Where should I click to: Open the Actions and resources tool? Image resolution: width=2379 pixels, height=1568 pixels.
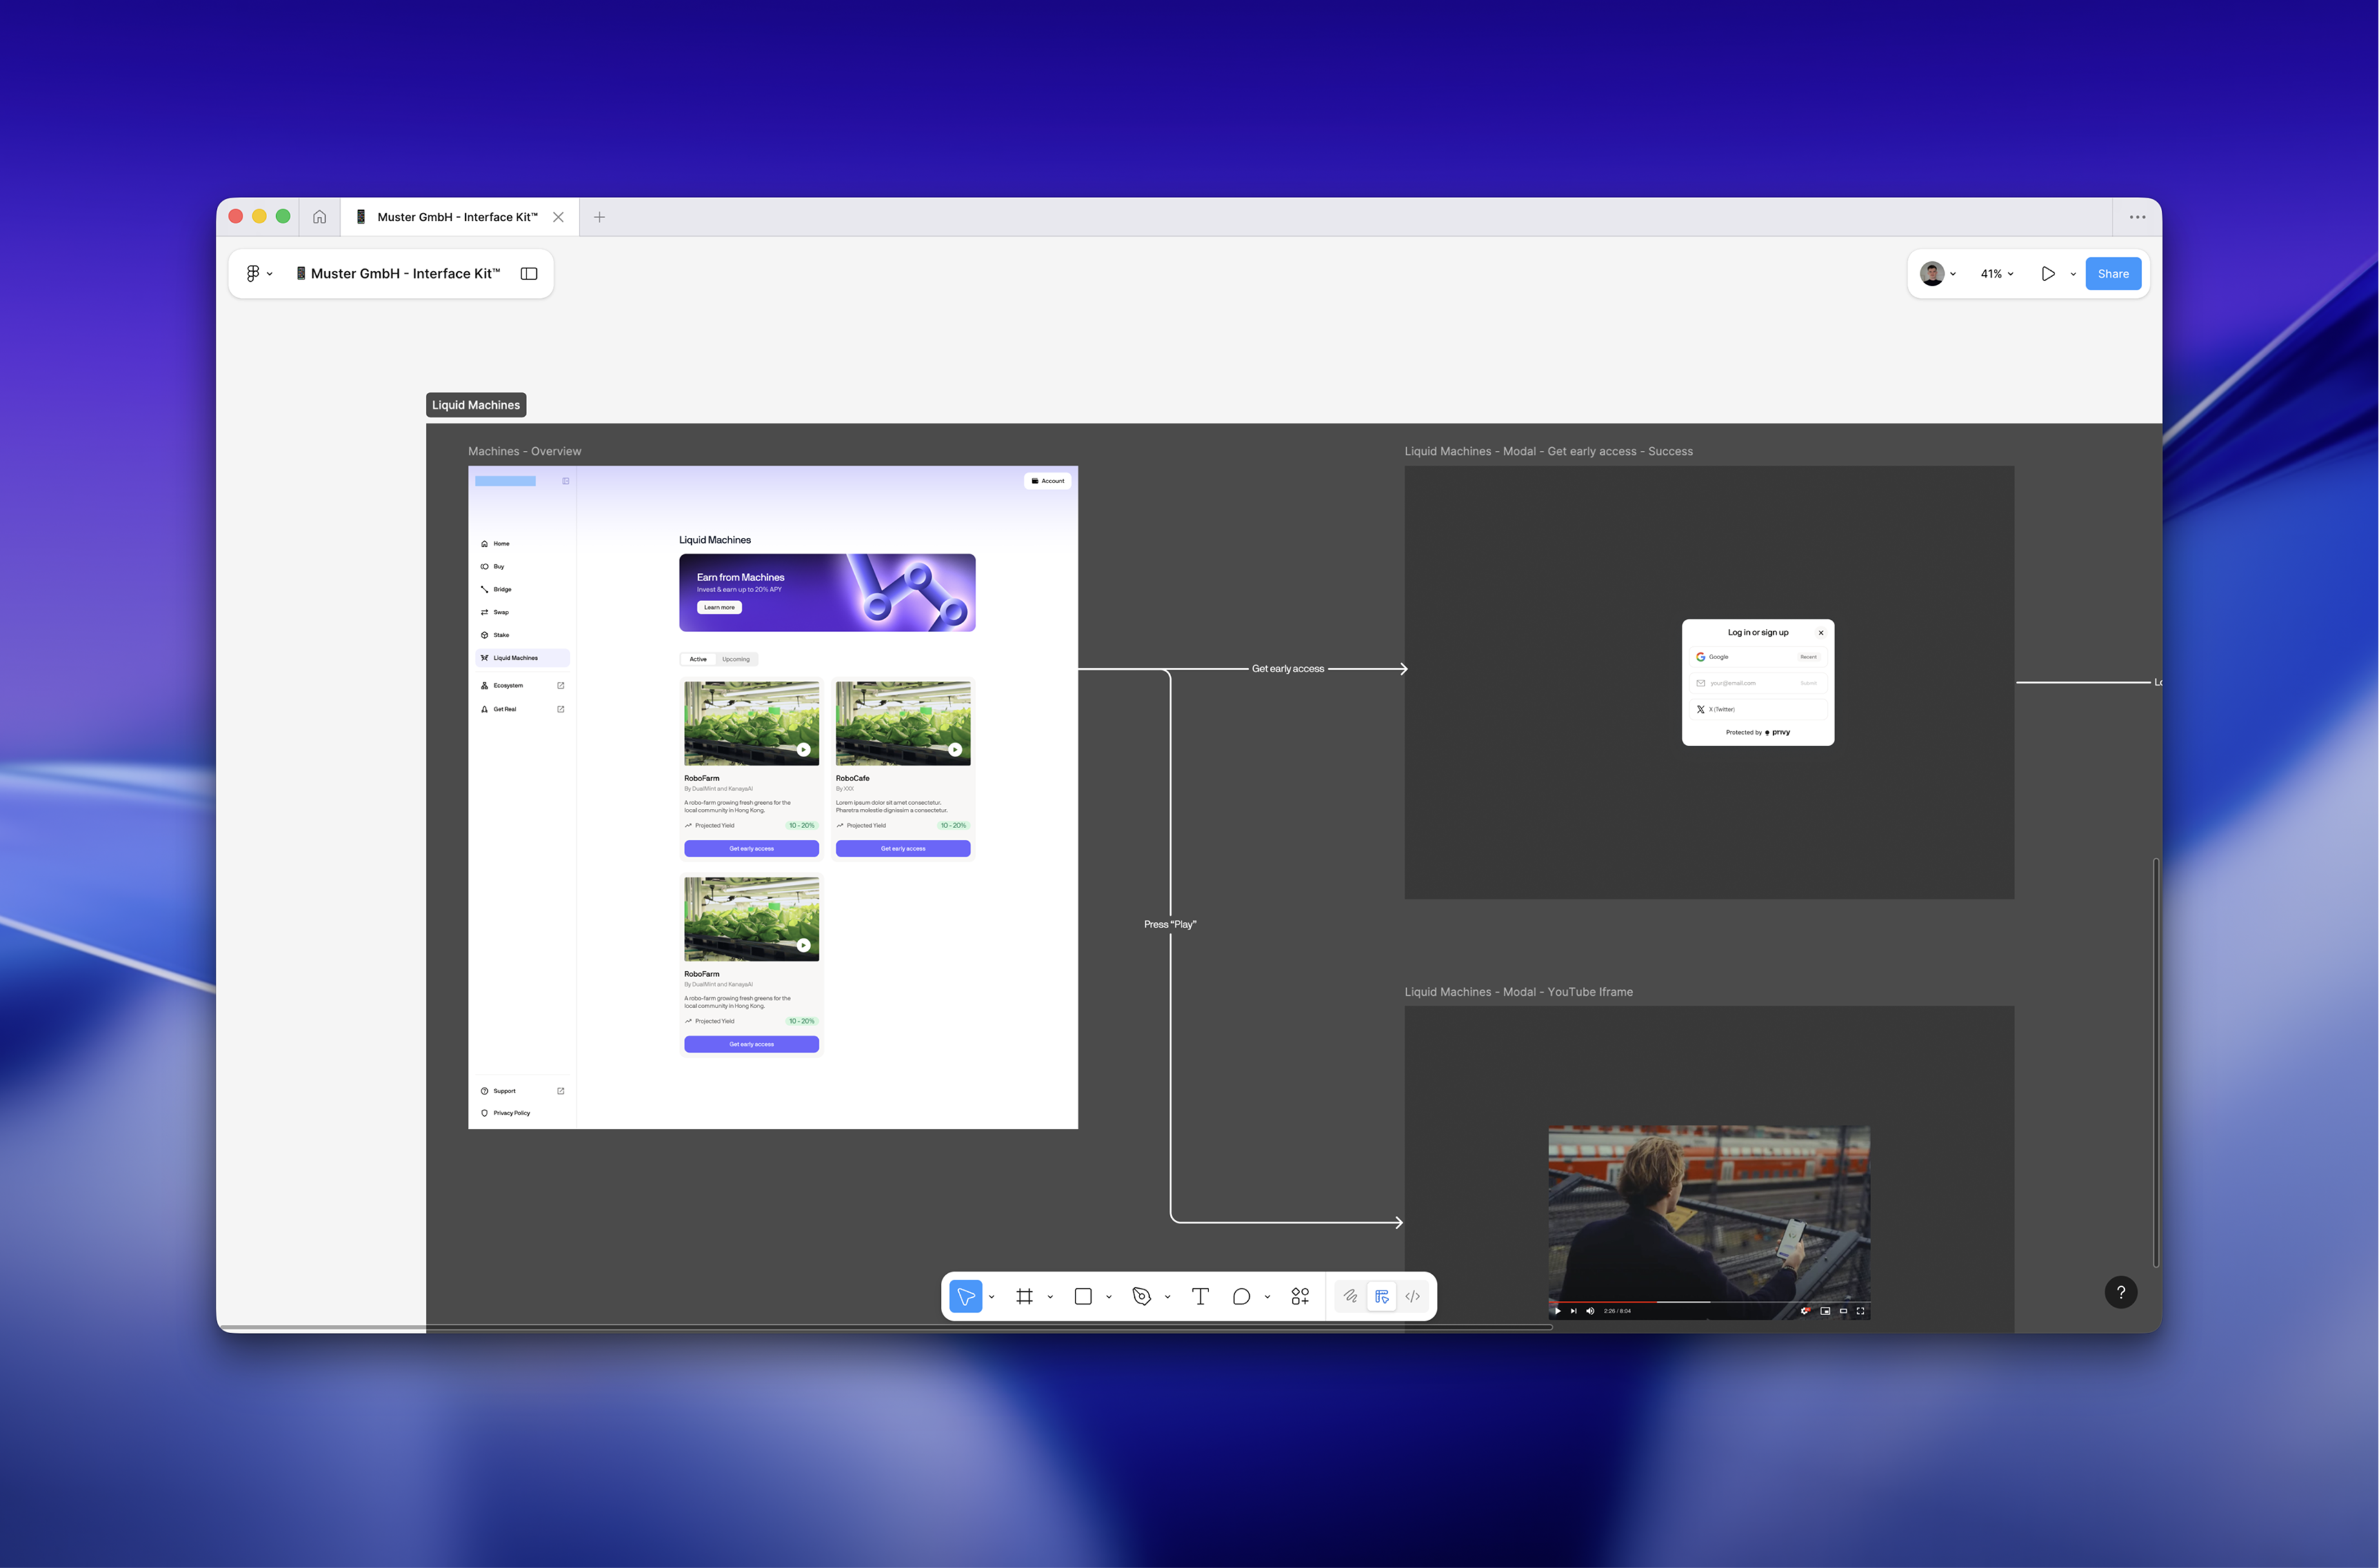1300,1296
